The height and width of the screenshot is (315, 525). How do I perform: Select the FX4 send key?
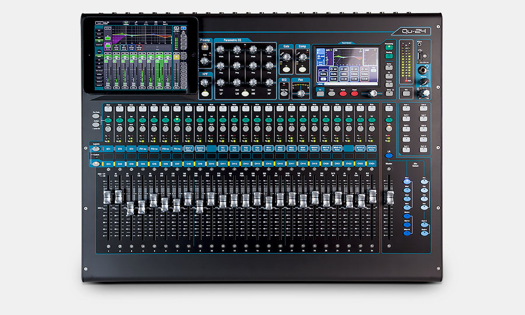[424, 207]
